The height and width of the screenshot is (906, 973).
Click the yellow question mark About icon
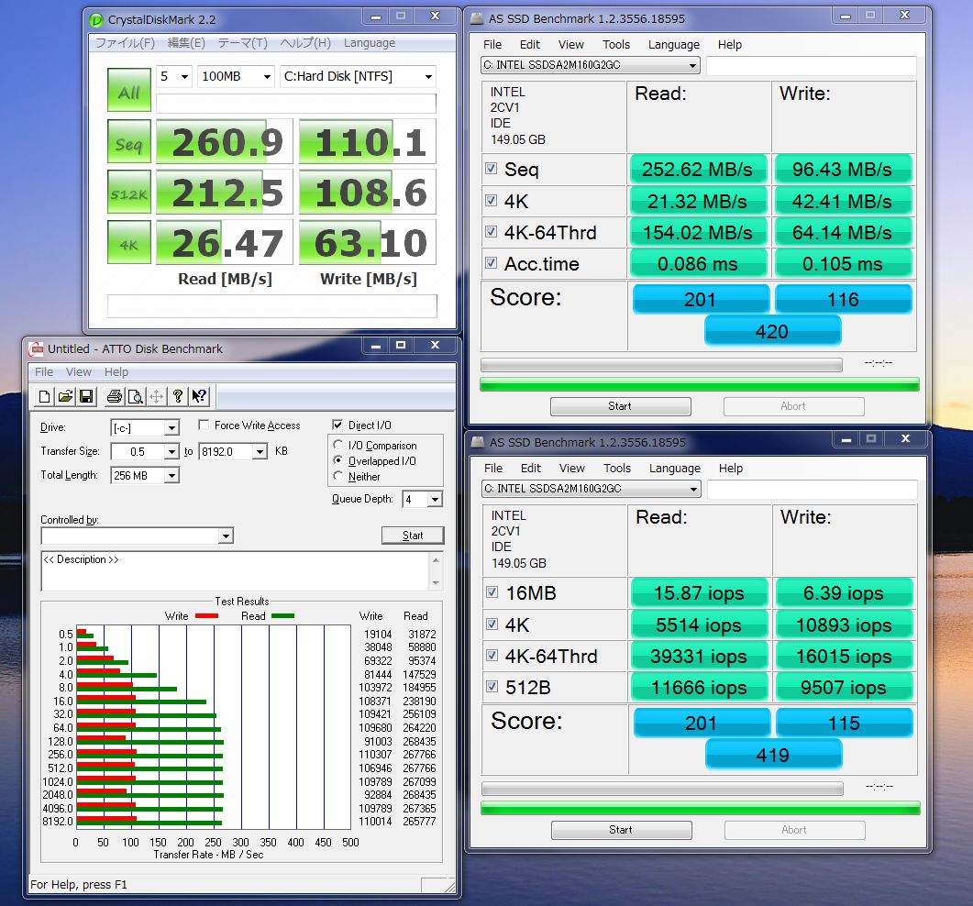tap(178, 396)
